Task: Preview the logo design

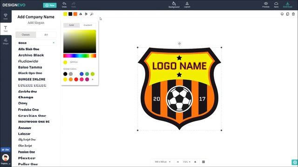Action: (266, 5)
